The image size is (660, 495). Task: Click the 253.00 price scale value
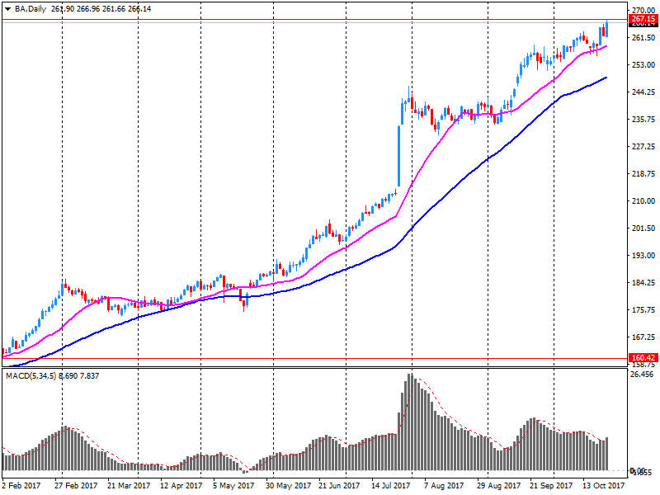(x=643, y=65)
